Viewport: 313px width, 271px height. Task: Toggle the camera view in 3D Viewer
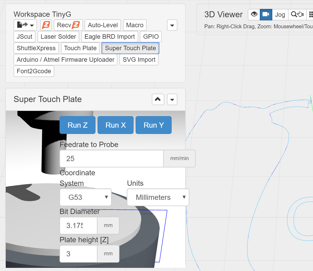(x=266, y=14)
